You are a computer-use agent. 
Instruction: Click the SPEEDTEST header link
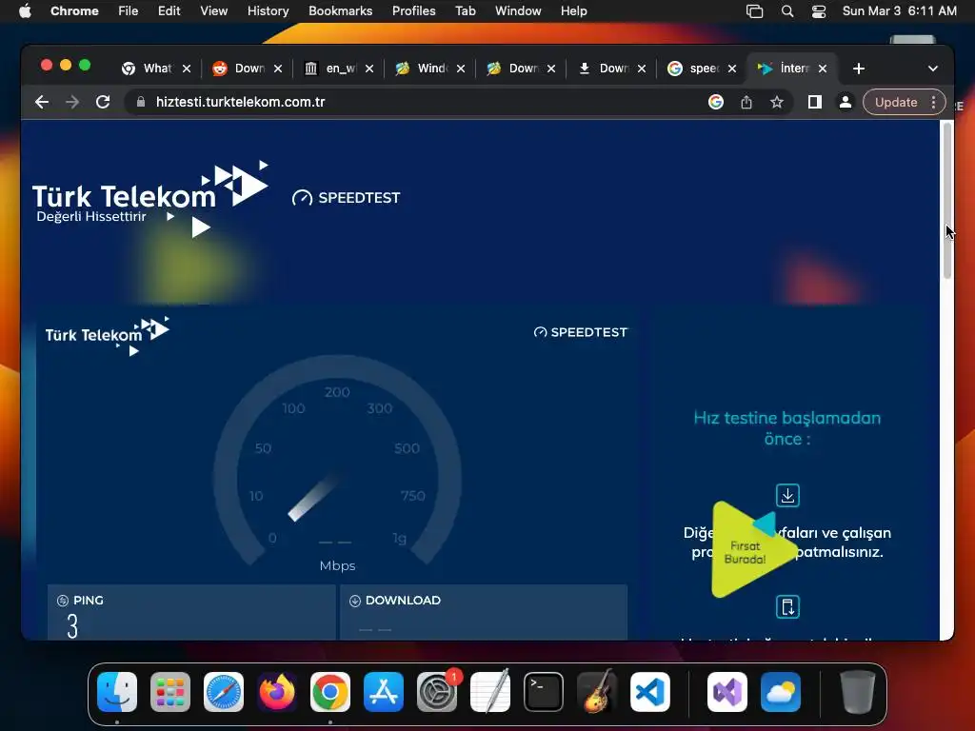[x=347, y=198]
